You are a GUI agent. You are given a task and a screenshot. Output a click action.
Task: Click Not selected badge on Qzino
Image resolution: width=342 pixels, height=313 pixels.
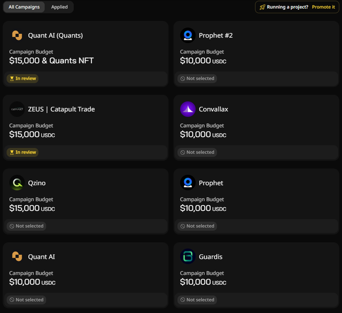pos(26,226)
